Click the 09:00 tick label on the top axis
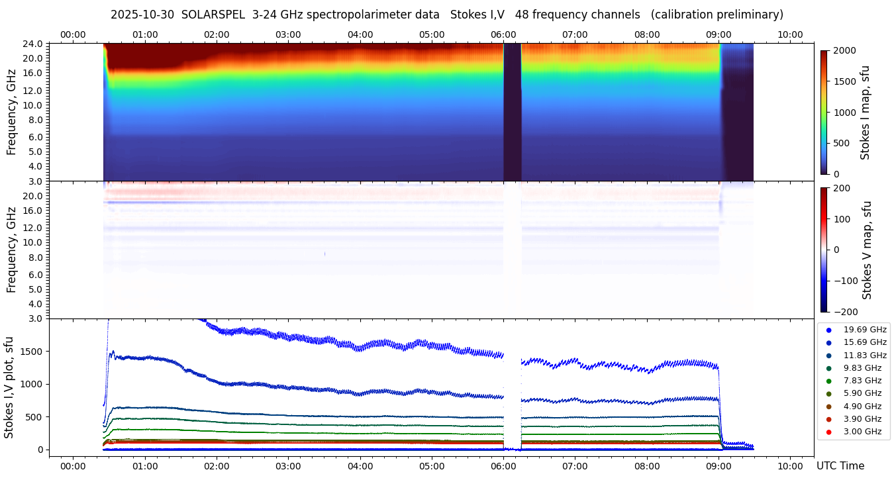The height and width of the screenshot is (480, 894). pyautogui.click(x=719, y=34)
